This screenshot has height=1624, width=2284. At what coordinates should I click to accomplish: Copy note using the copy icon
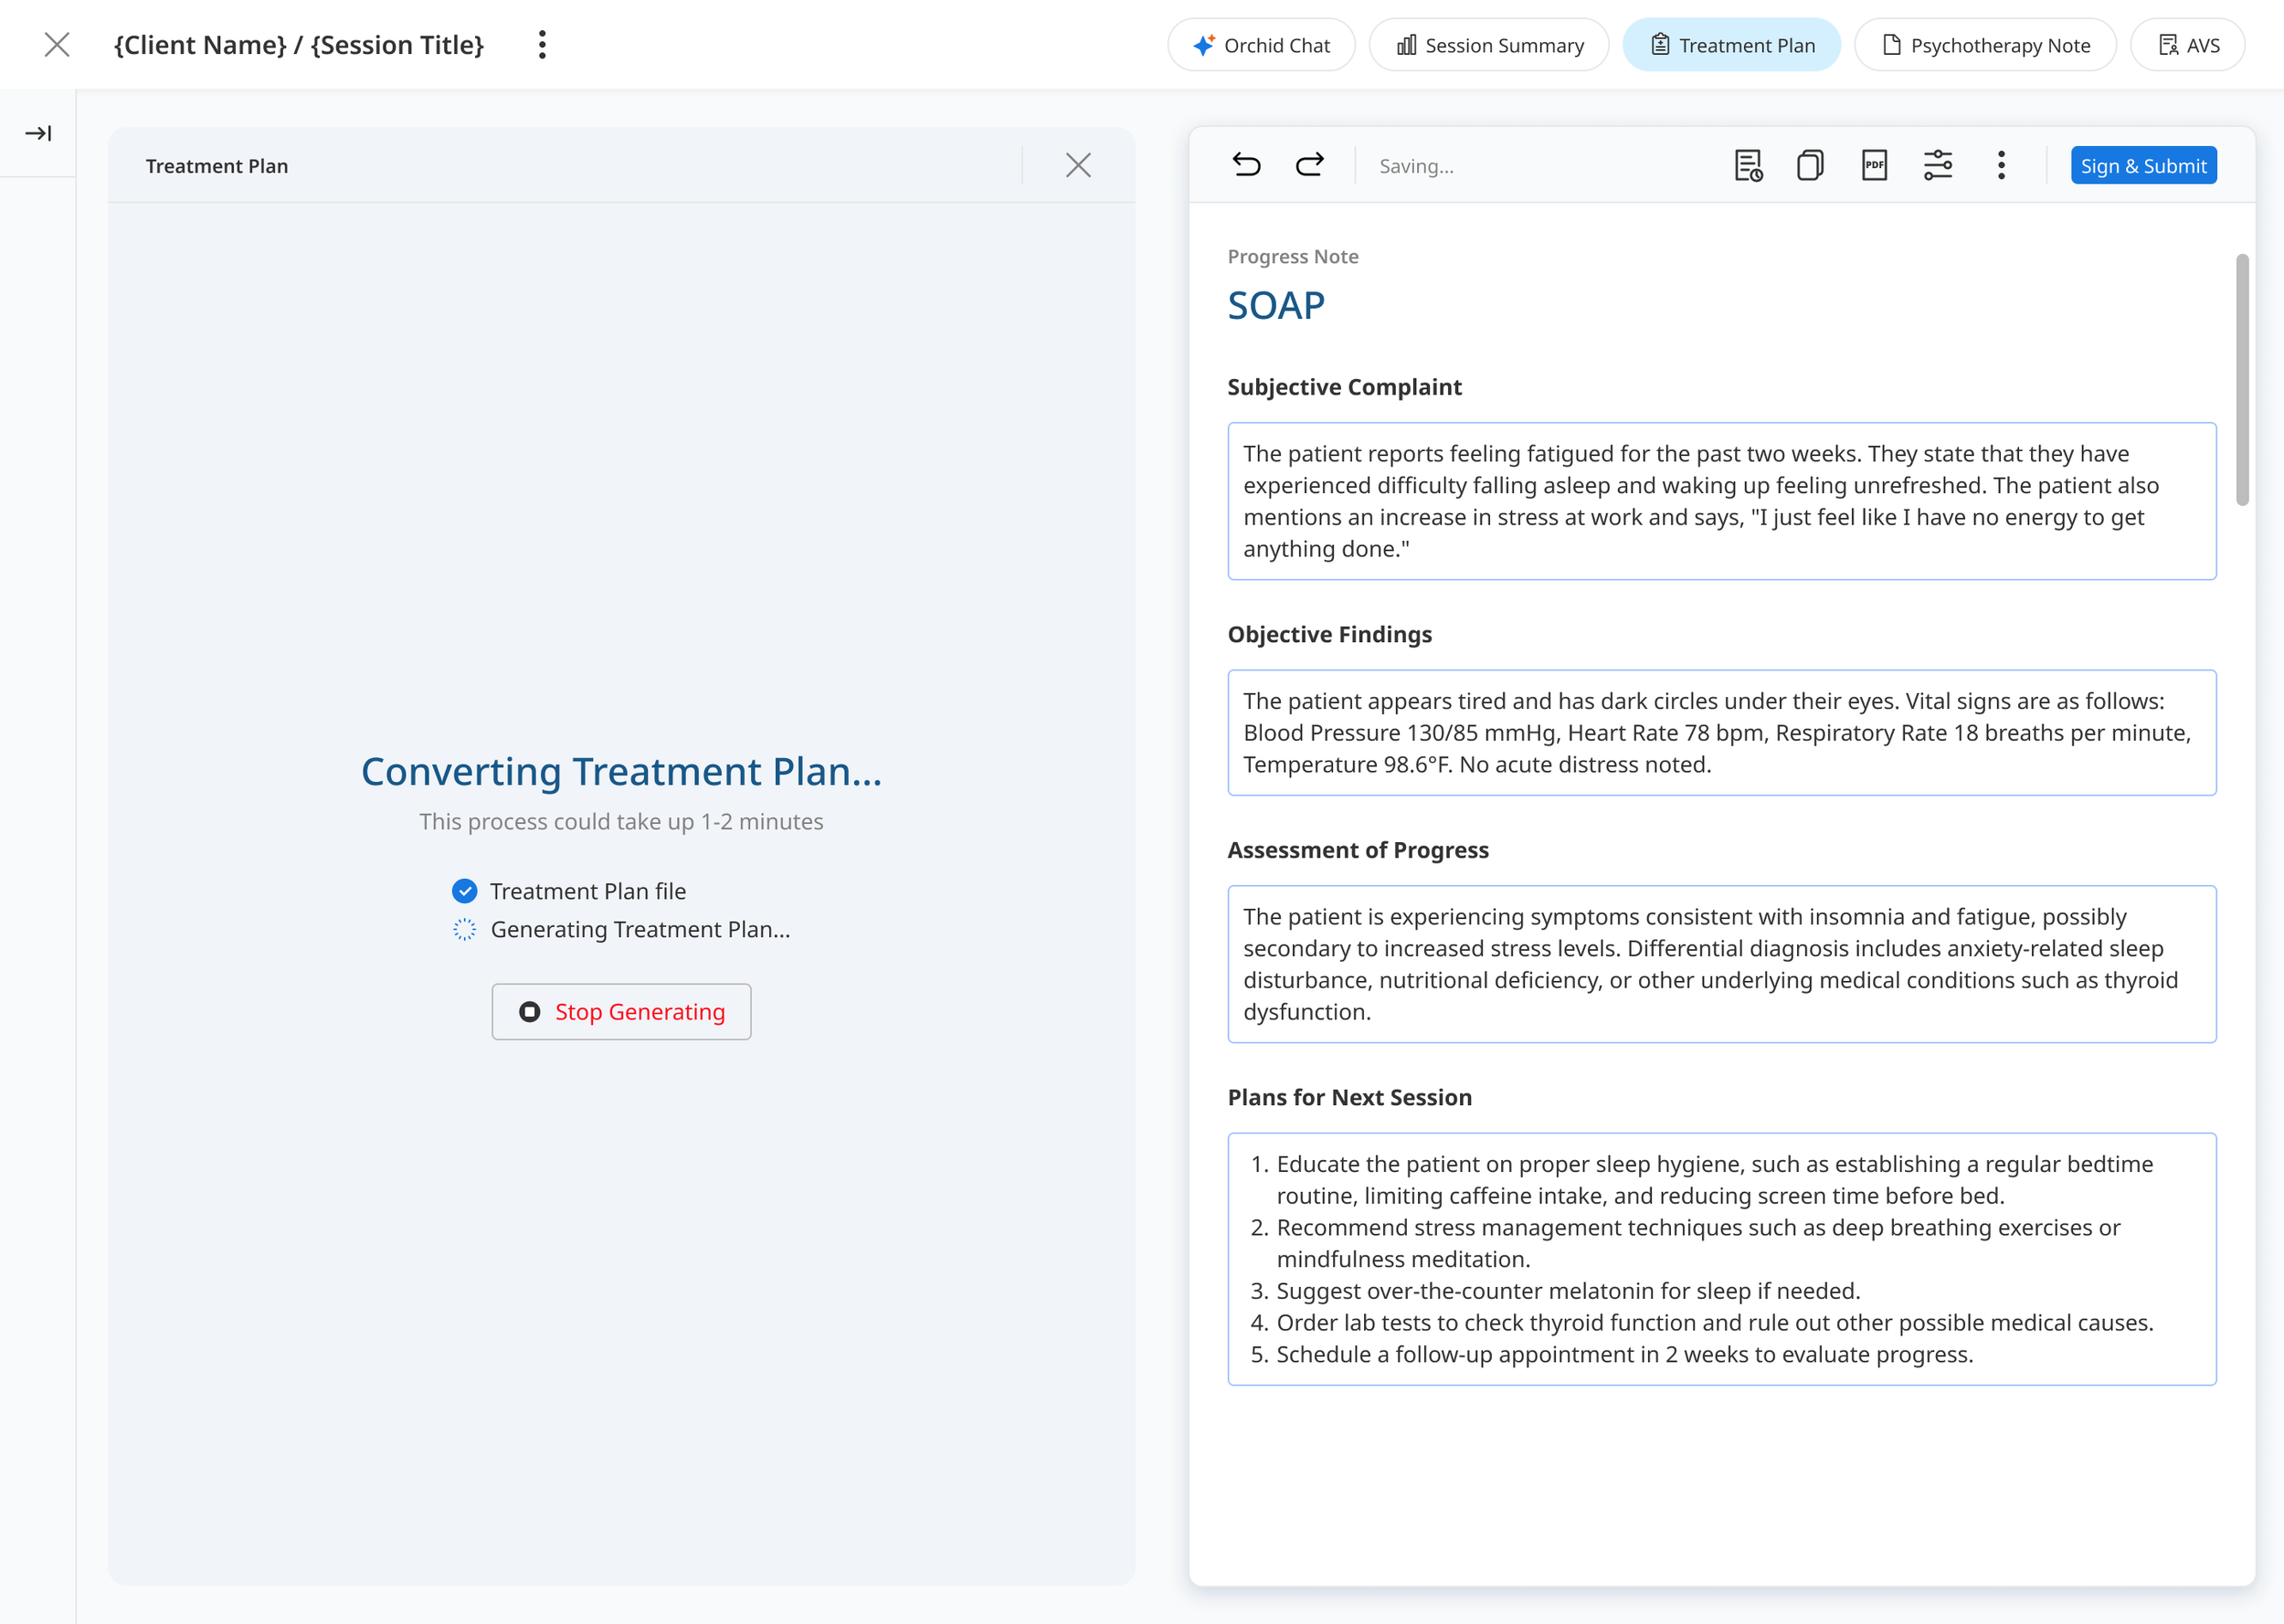point(1810,165)
